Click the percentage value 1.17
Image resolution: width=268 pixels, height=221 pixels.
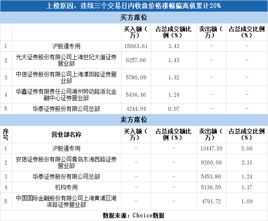(247, 187)
